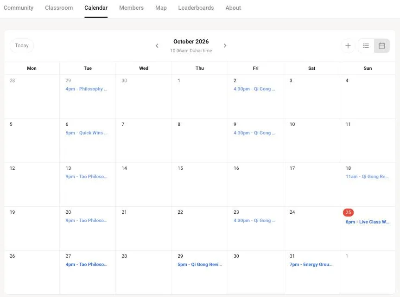Select date 26 on Monday

pos(12,256)
